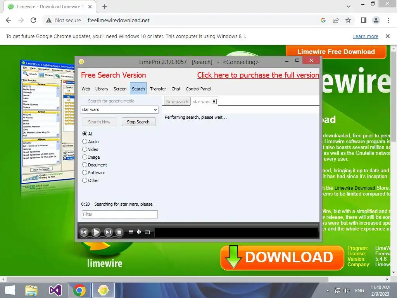Open the Chat tab
Viewport: 397px width, 298px height.
point(176,89)
